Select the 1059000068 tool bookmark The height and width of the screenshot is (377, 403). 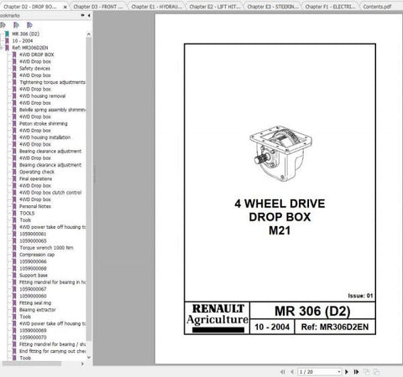[33, 268]
